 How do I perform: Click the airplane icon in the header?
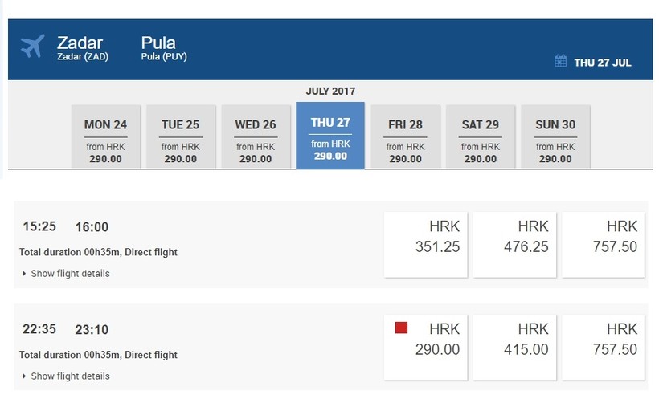[33, 47]
